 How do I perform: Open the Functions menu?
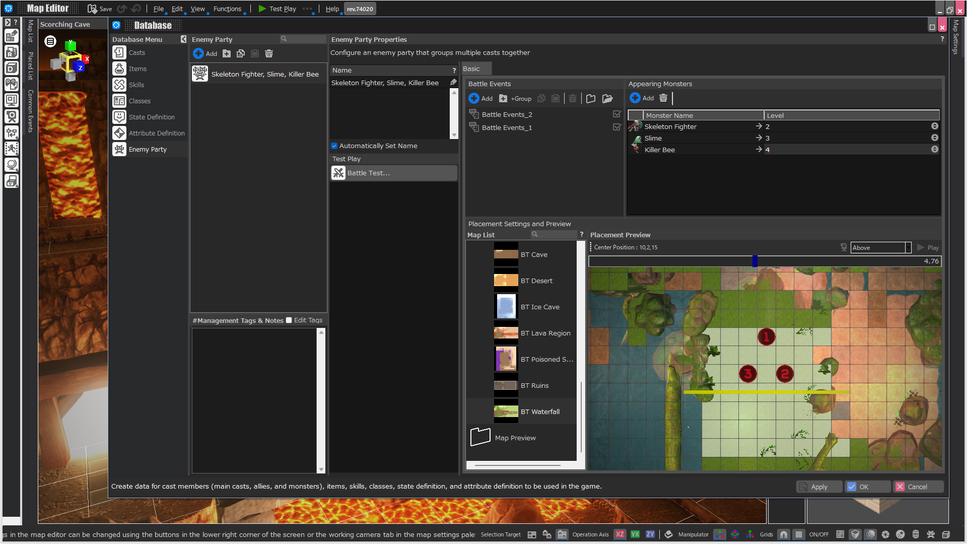coord(227,9)
